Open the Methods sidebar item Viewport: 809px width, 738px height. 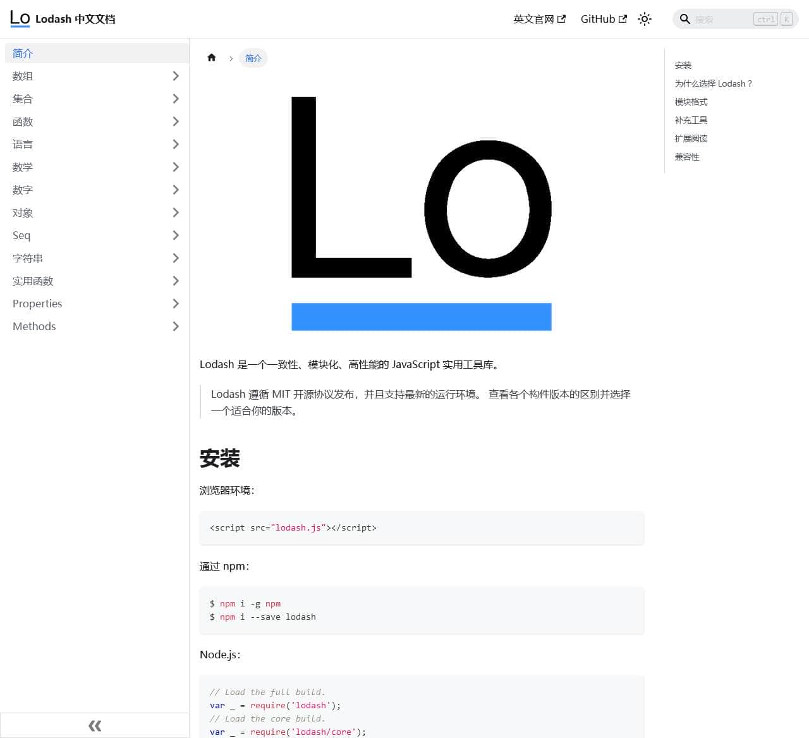34,326
